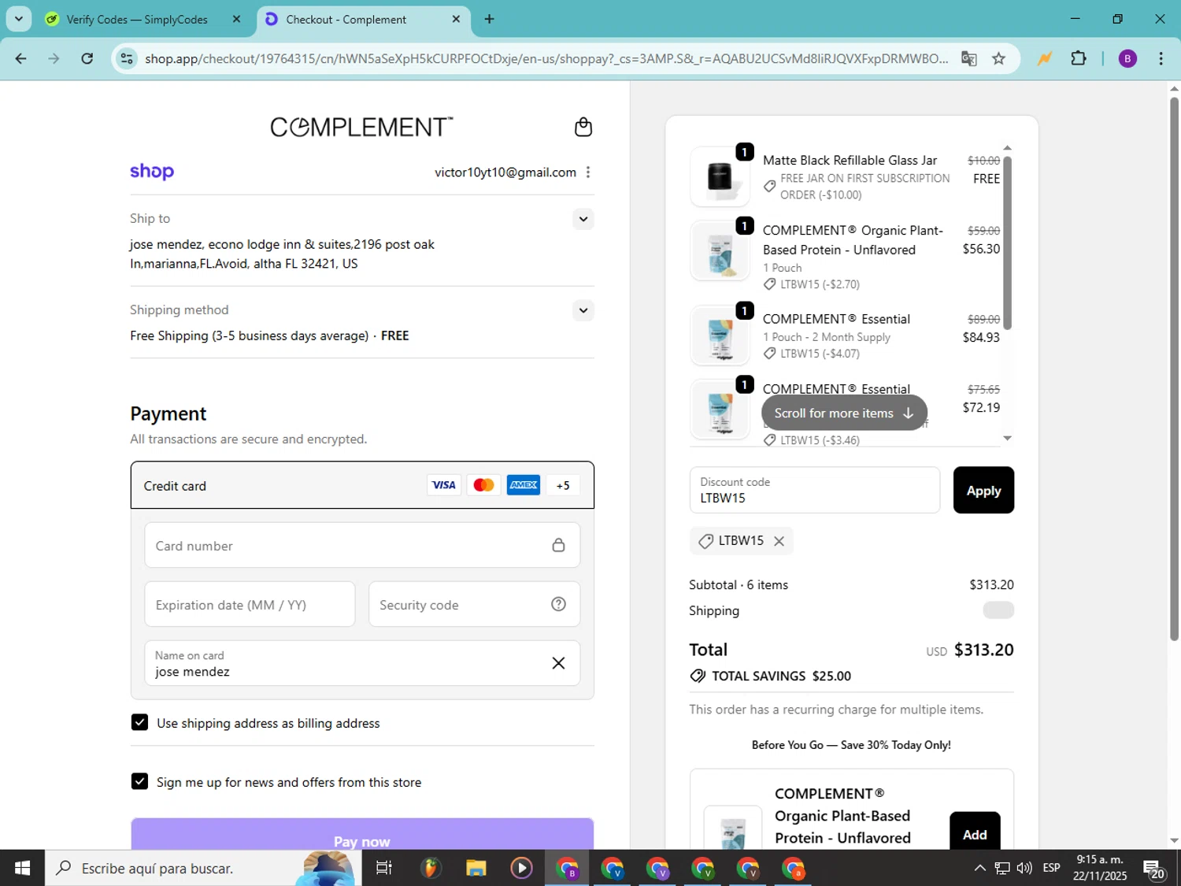Viewport: 1181px width, 886px height.
Task: Open the clock showing 9:15 a. m.
Action: (x=1100, y=868)
